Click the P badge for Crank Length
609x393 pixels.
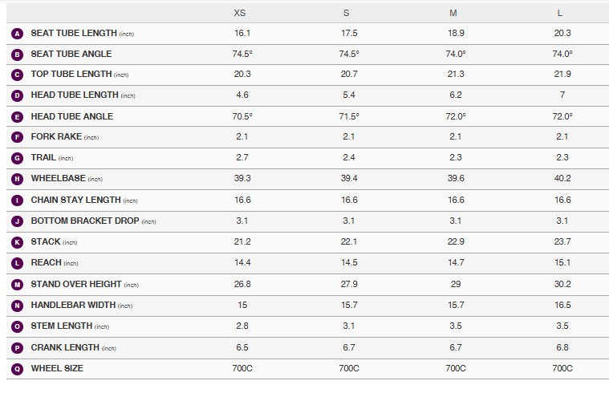click(x=17, y=348)
